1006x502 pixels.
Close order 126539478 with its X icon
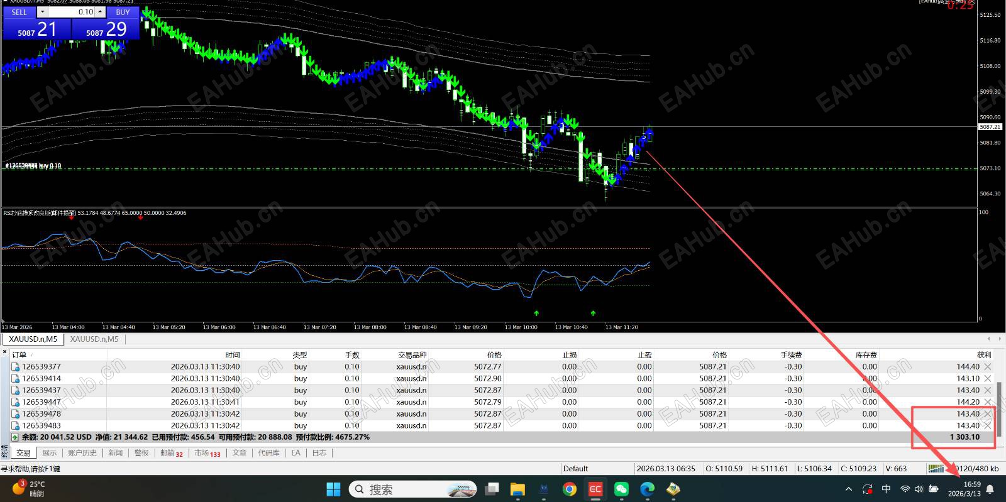(987, 414)
